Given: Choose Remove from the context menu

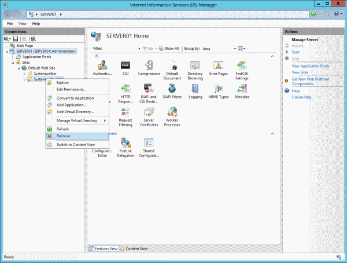Looking at the screenshot, I should click(x=77, y=136).
